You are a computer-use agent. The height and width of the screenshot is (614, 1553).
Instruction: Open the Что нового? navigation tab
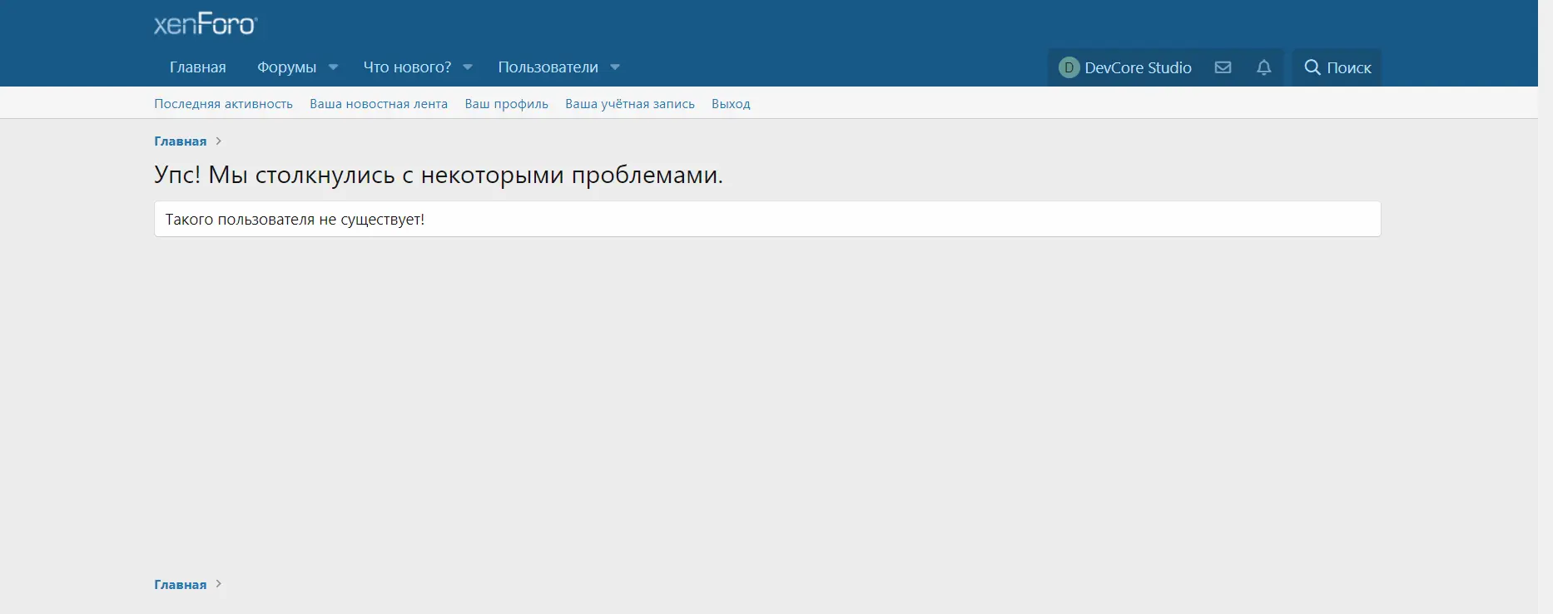click(x=407, y=67)
